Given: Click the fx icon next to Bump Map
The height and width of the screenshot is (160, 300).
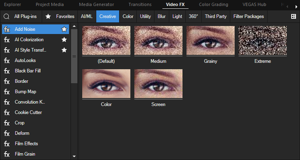Looking at the screenshot, I should click(7, 92).
